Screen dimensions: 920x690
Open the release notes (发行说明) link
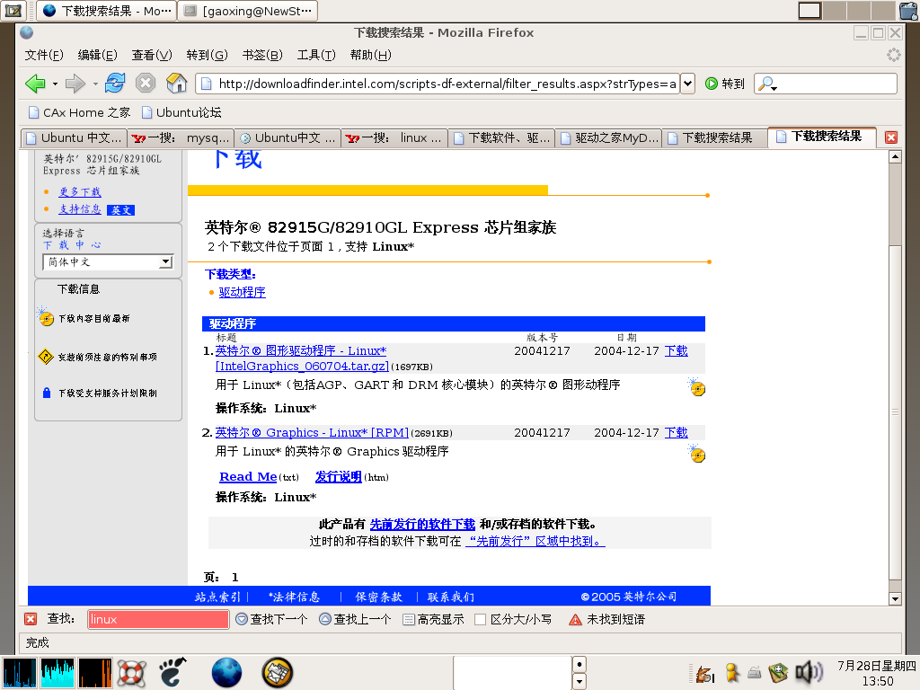tap(338, 477)
